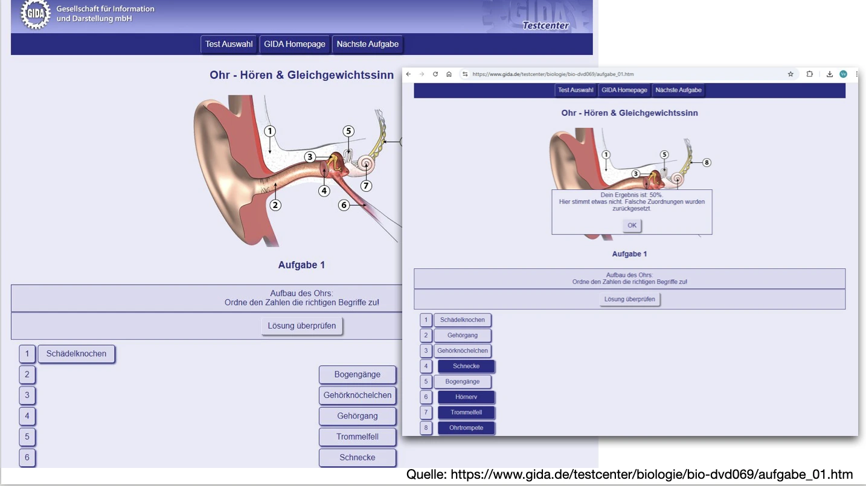
Task: Click 'Test Auswahl' in the large left navigation
Action: (229, 44)
